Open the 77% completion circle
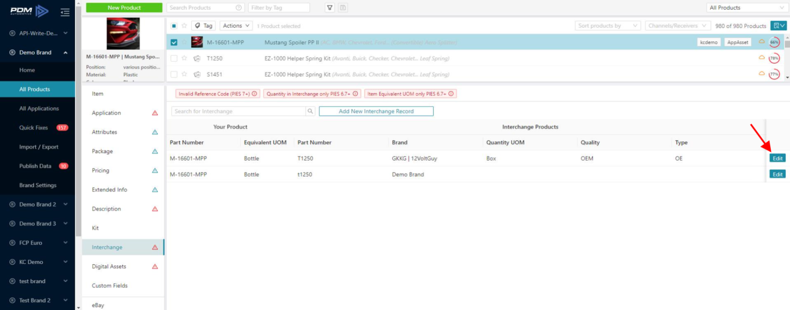Viewport: 790px width, 310px height. (774, 74)
